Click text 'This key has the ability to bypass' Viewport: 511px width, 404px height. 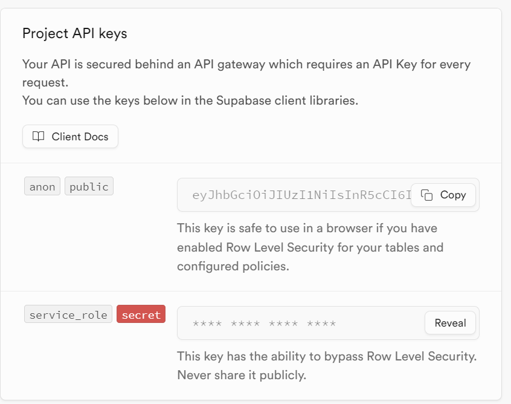[x=271, y=356]
